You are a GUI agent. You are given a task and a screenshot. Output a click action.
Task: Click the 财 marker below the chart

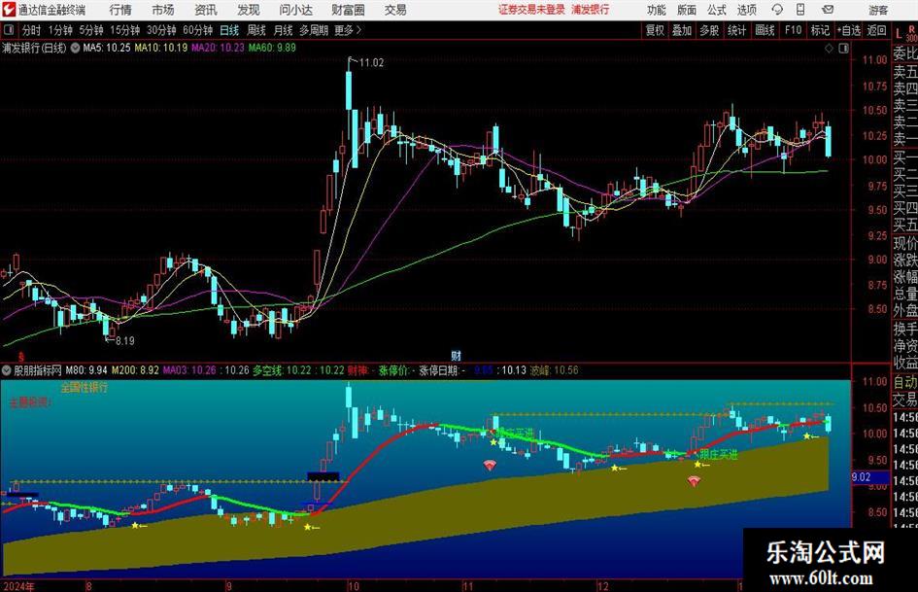click(x=456, y=355)
